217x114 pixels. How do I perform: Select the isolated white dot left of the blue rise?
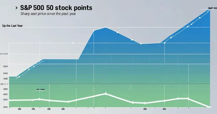click(x=73, y=43)
